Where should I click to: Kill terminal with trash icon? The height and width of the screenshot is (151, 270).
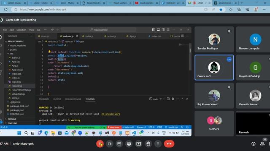coord(173,99)
